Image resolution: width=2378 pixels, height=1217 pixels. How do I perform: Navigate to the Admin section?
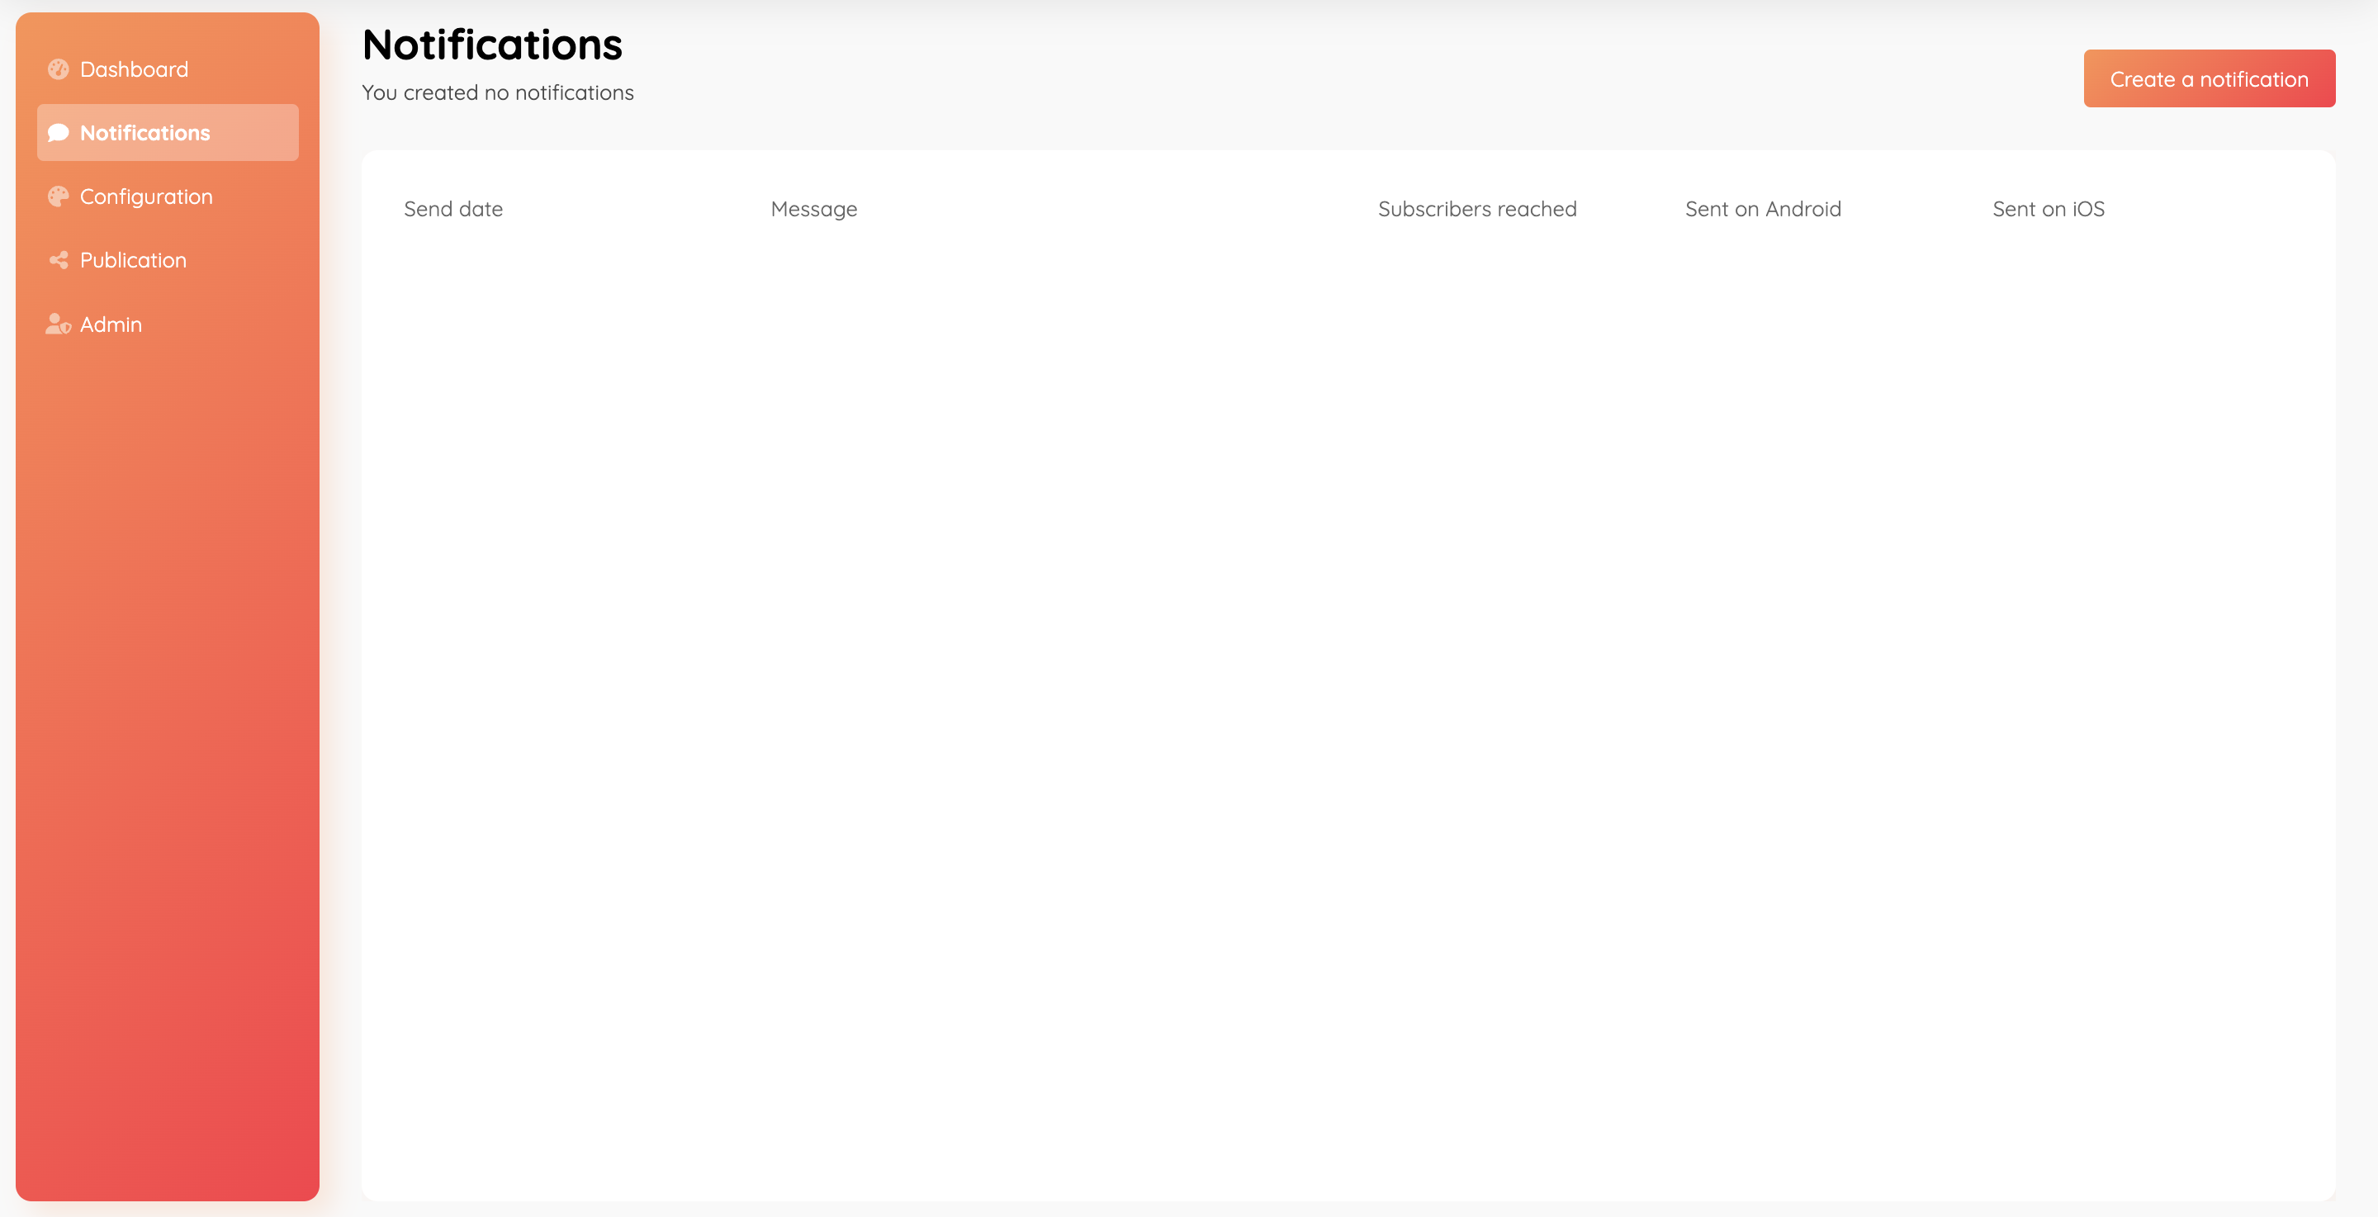111,324
